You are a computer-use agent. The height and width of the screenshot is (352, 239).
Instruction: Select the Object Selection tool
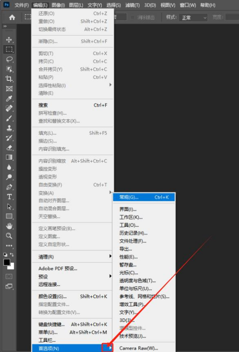[x=9, y=69]
